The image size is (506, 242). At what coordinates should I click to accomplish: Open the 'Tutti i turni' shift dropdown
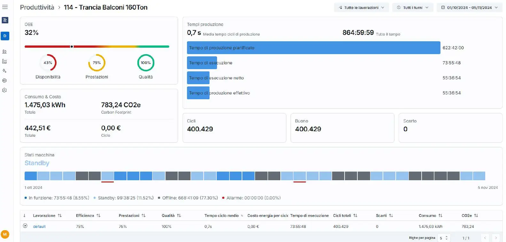412,8
